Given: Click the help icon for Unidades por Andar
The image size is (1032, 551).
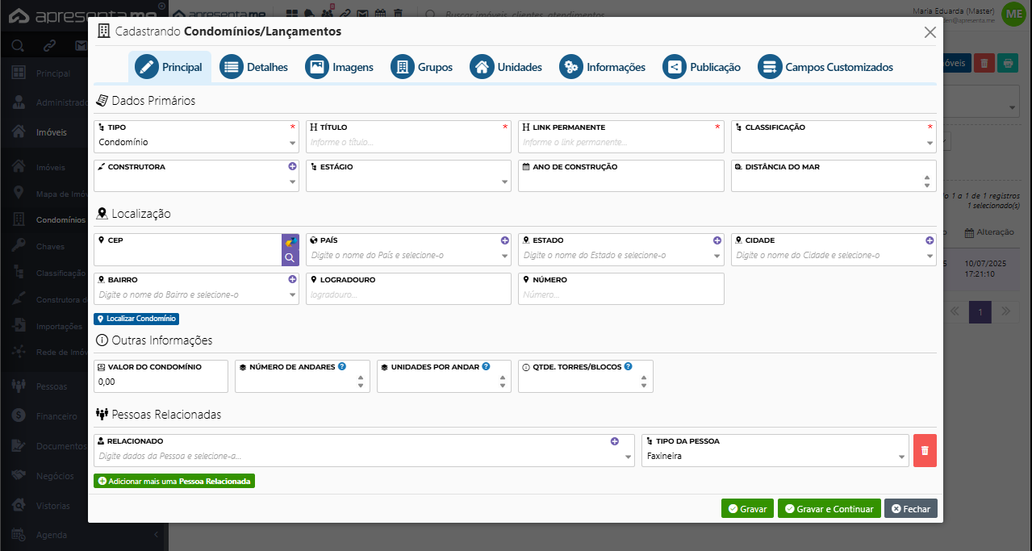Looking at the screenshot, I should tap(486, 366).
